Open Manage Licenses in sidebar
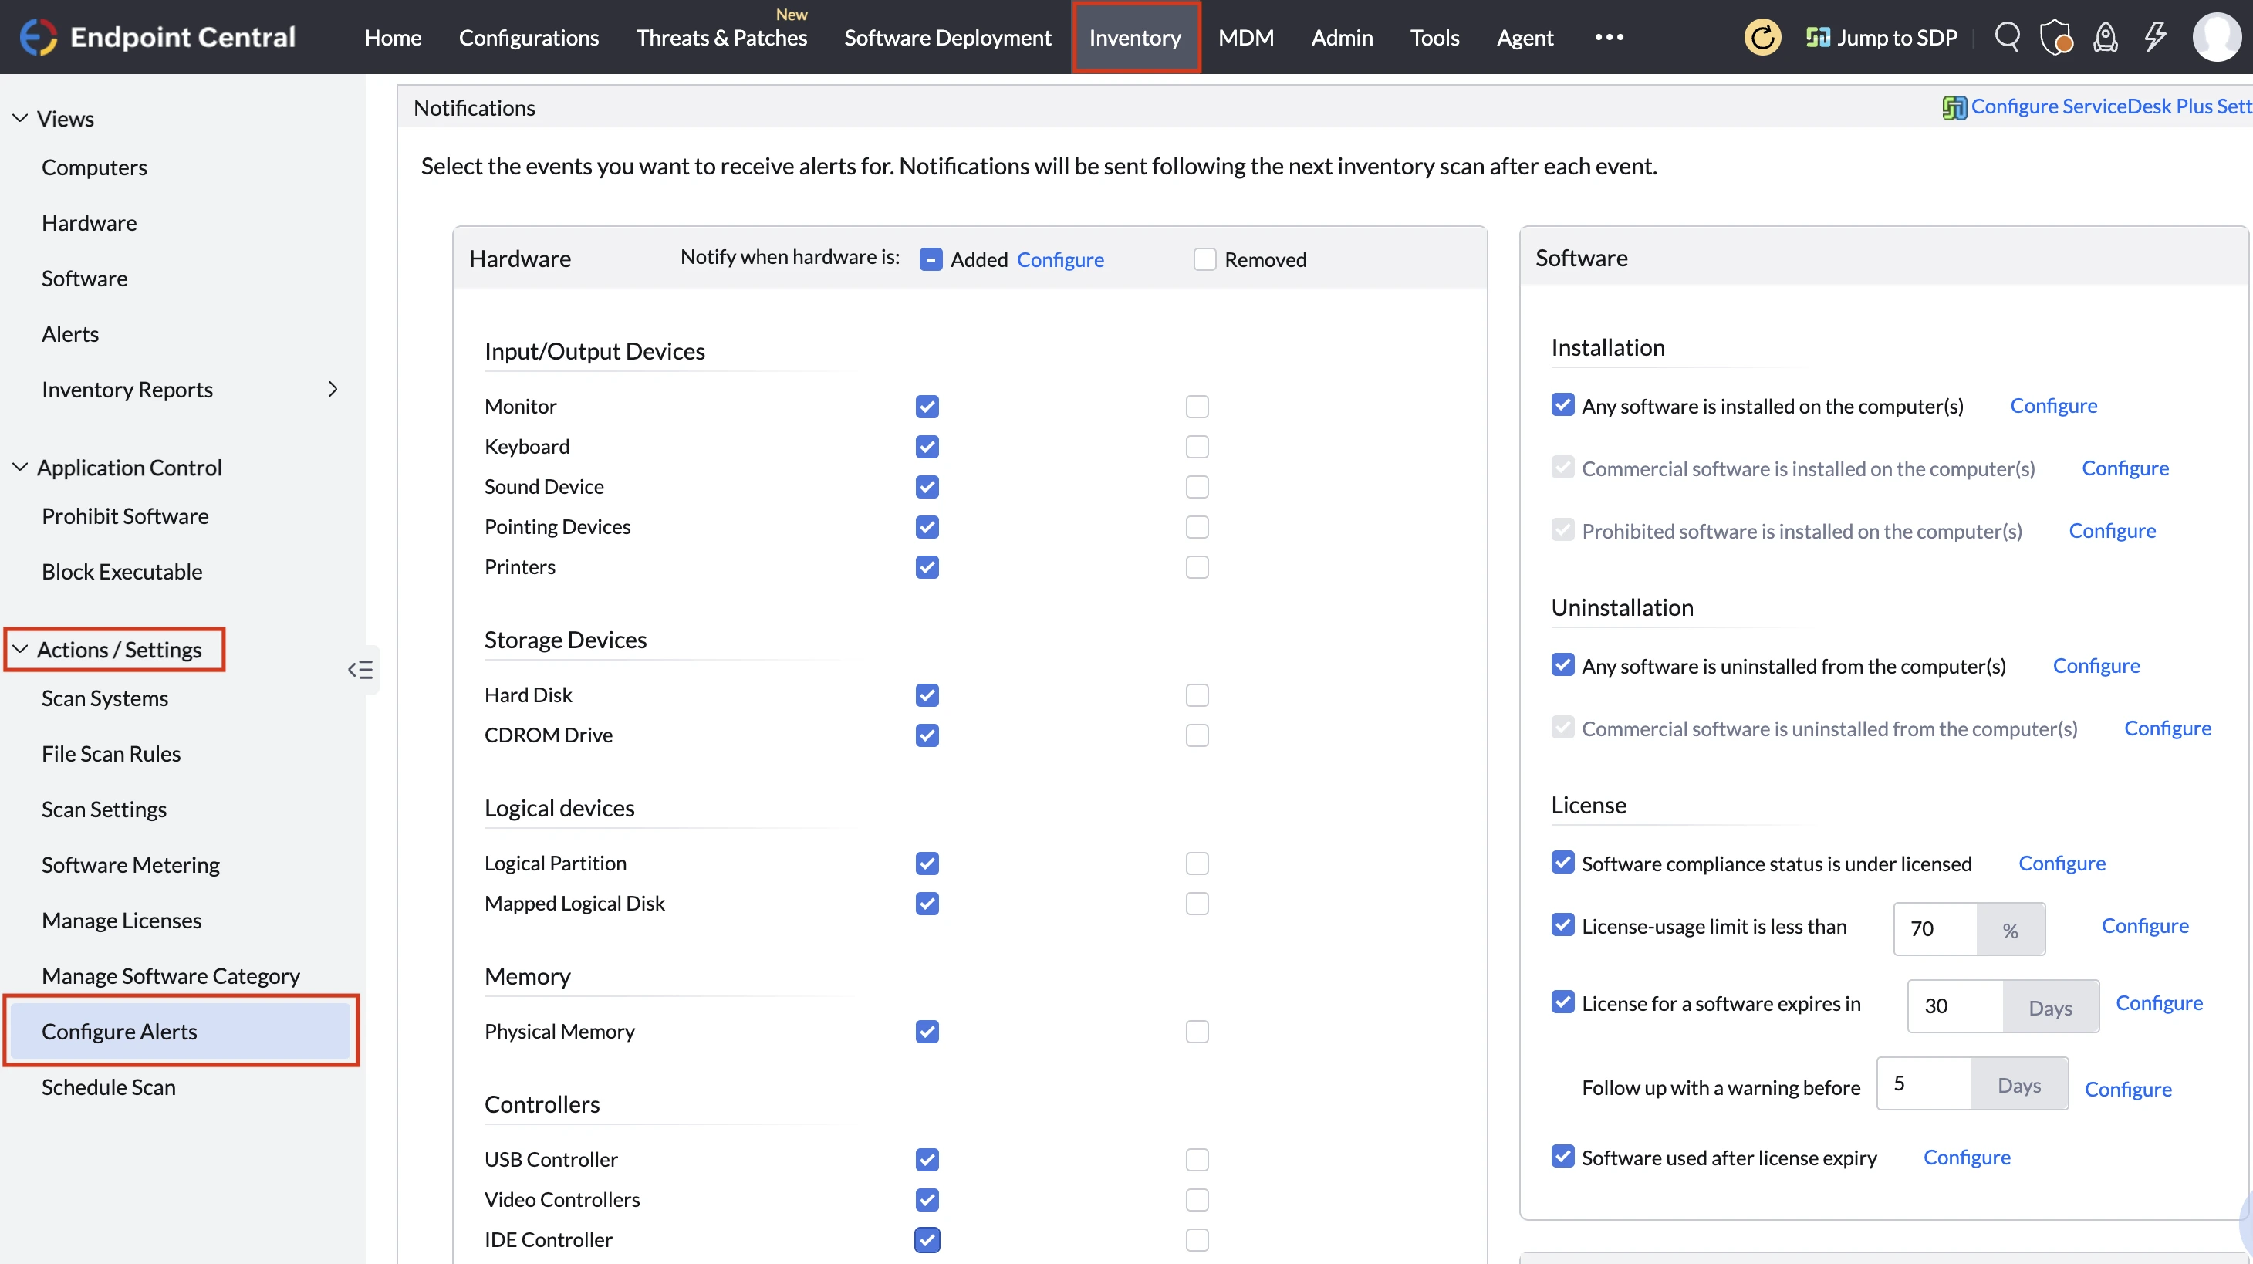 [122, 921]
